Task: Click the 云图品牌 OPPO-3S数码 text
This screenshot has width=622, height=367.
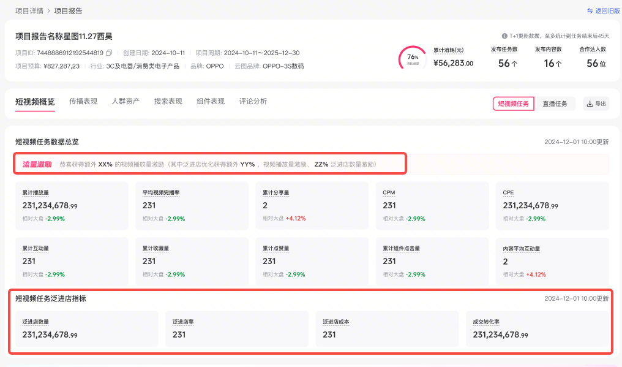Action: coord(283,66)
